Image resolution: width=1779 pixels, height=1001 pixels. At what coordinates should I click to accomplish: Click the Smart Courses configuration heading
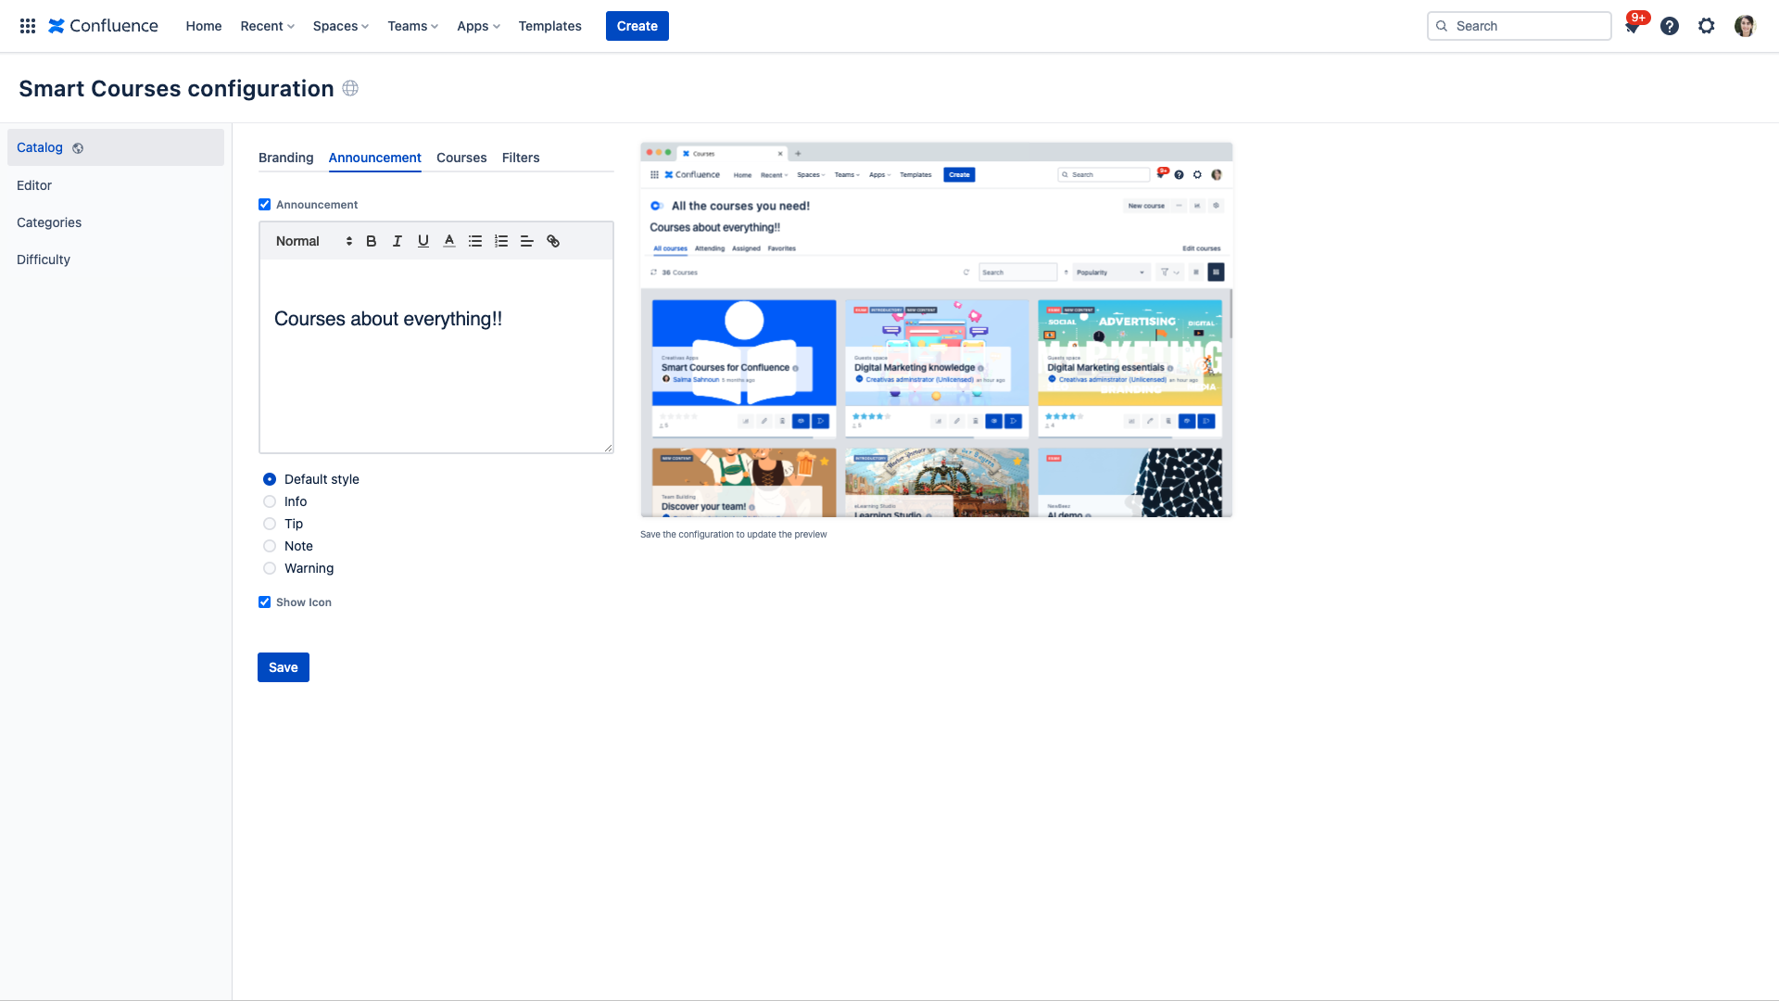176,88
